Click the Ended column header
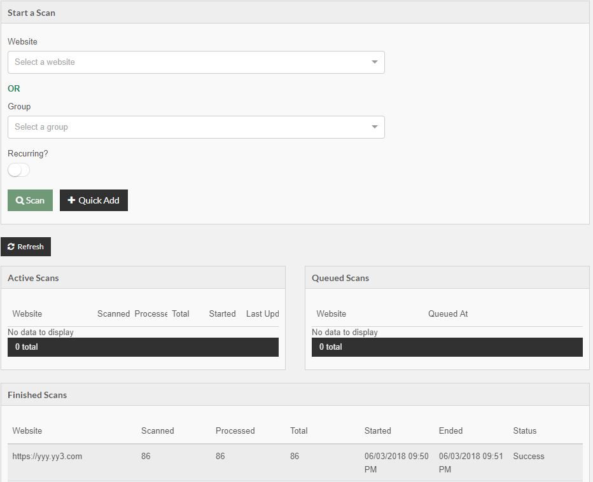The height and width of the screenshot is (482, 593). pos(451,431)
